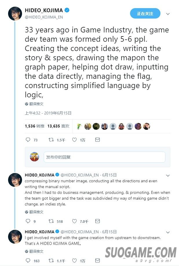The height and width of the screenshot is (266, 179).
Task: Click the reply icon on the main tweet
Action: [28, 140]
